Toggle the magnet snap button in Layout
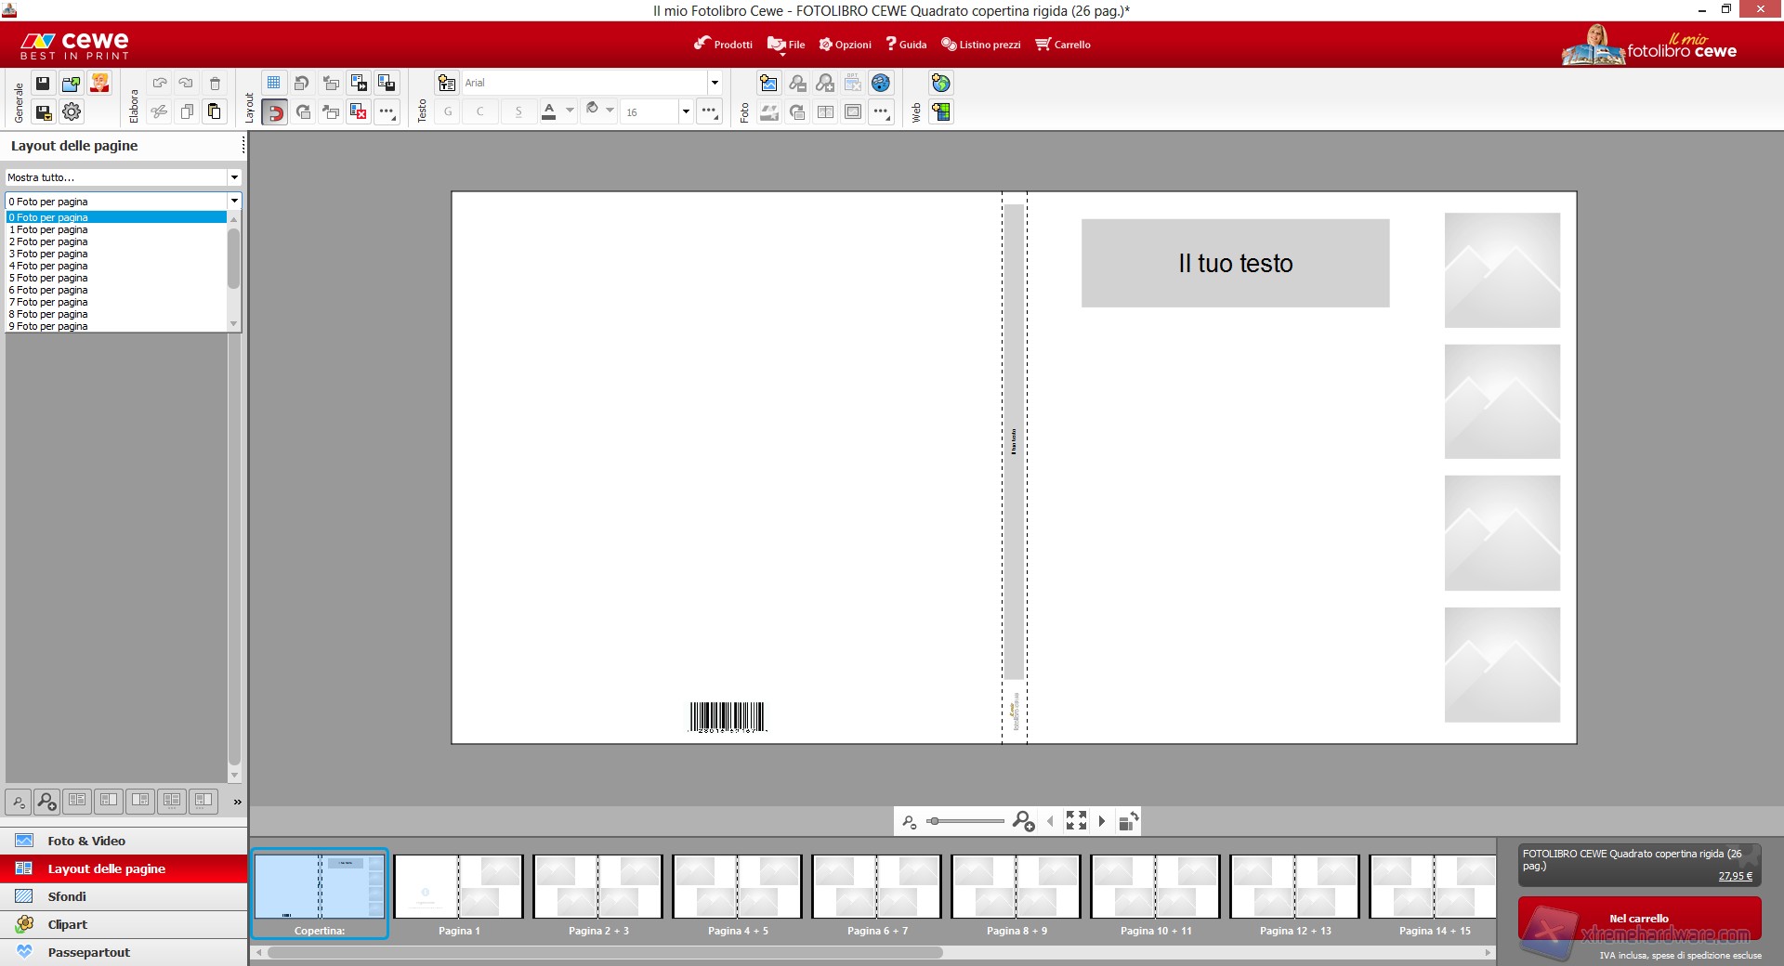1784x966 pixels. 275,112
